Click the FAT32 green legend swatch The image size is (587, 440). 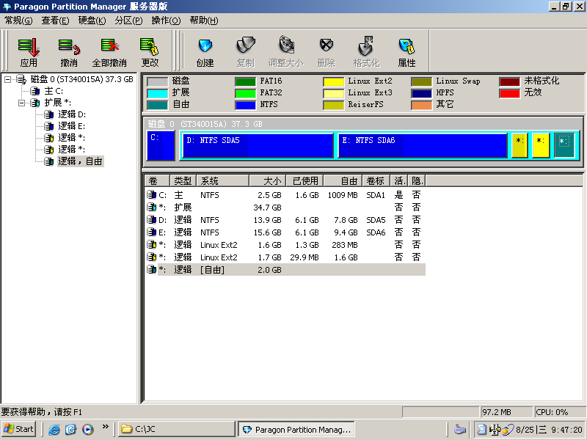tap(245, 93)
